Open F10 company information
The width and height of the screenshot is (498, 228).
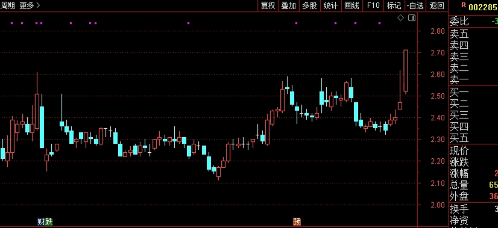(373, 5)
